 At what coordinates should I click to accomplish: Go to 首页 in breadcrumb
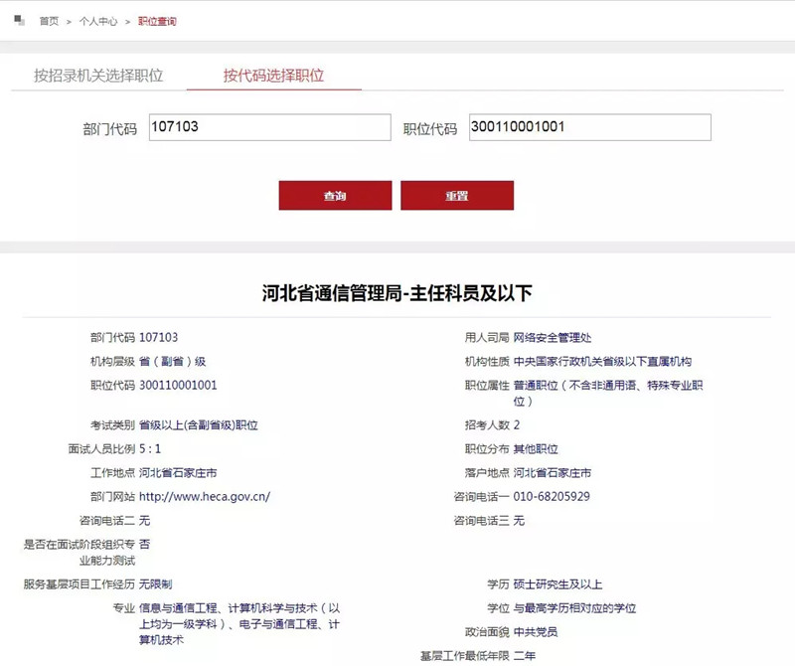49,21
